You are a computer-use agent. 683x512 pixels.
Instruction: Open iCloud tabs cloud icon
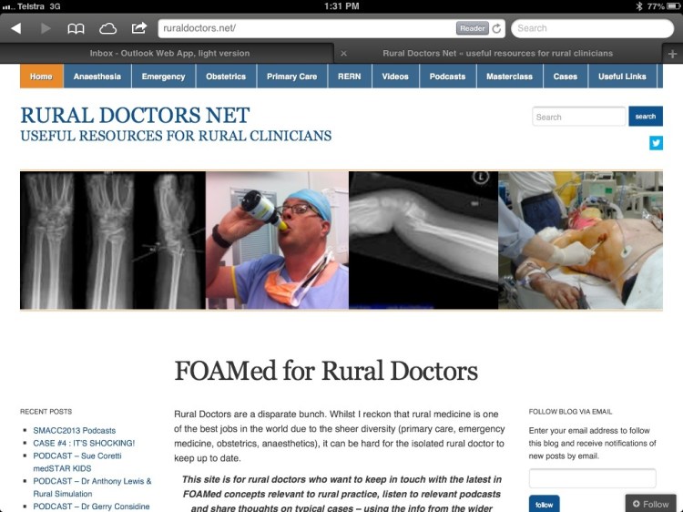[x=107, y=29]
